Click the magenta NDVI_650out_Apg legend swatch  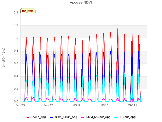(83, 117)
